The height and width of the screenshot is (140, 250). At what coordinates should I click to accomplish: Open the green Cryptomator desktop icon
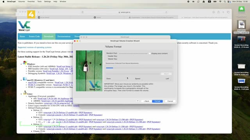[x=241, y=9]
